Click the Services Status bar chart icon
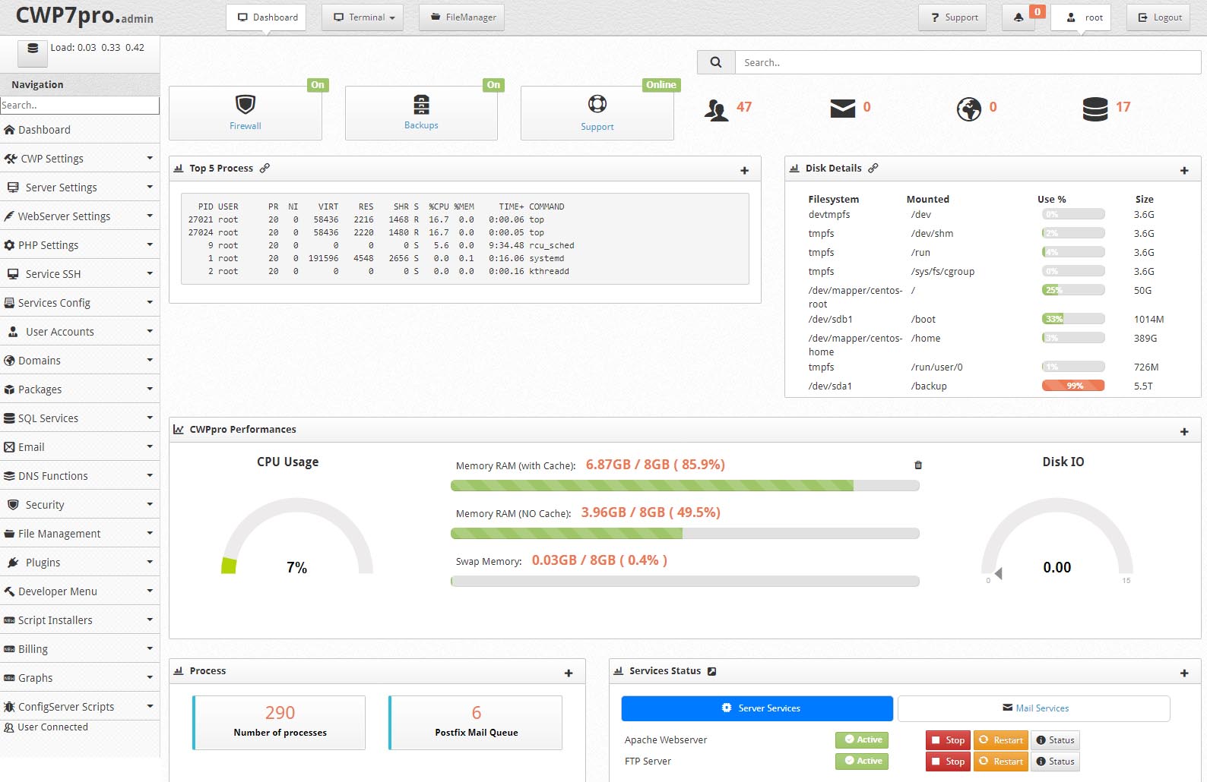The height and width of the screenshot is (782, 1207). click(x=619, y=671)
